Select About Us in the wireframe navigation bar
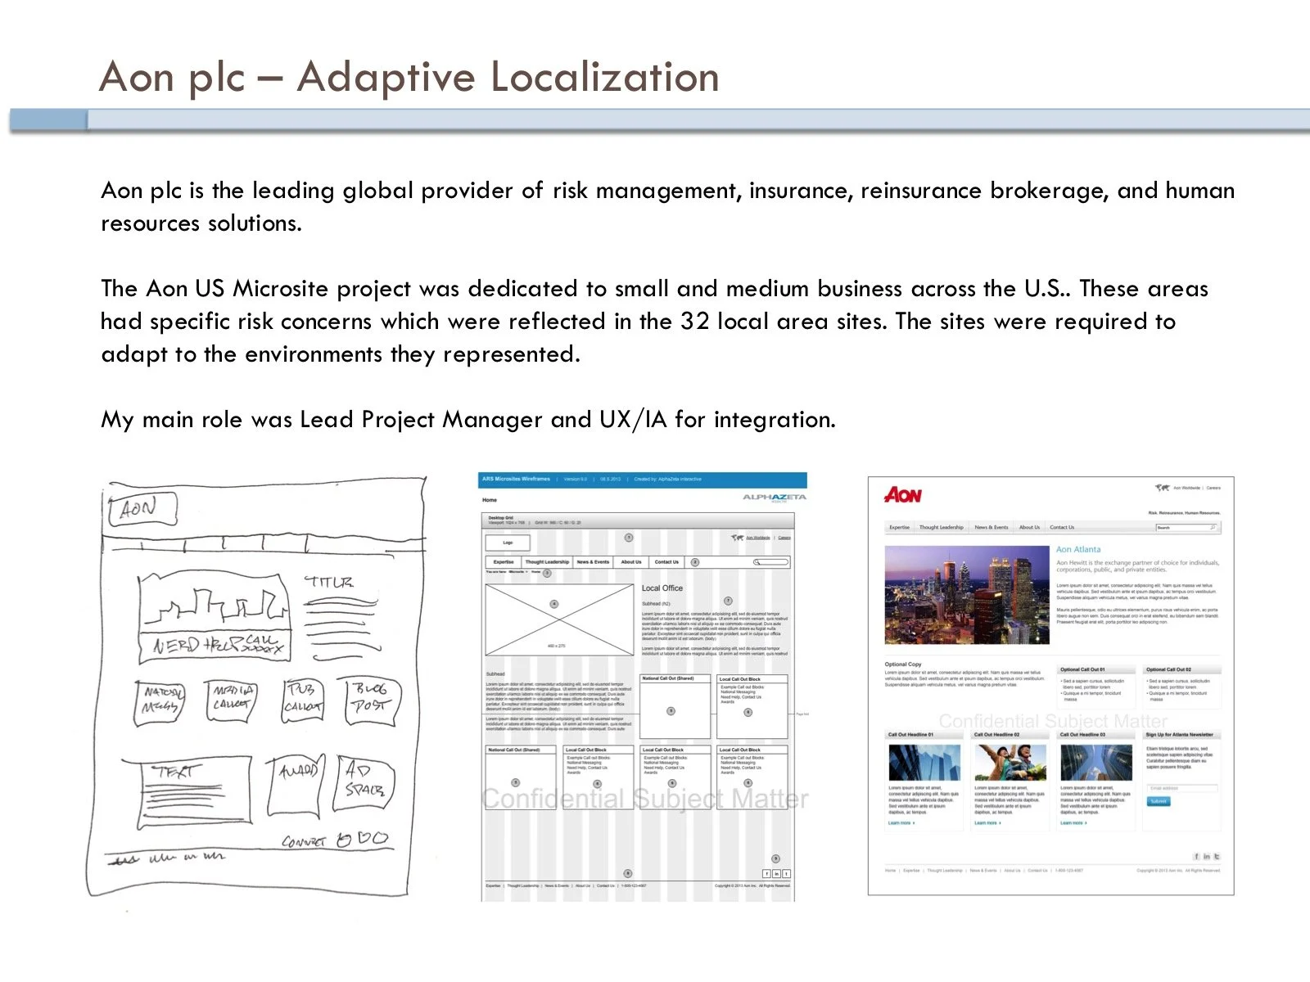Screen dimensions: 1310x982 click(x=631, y=562)
